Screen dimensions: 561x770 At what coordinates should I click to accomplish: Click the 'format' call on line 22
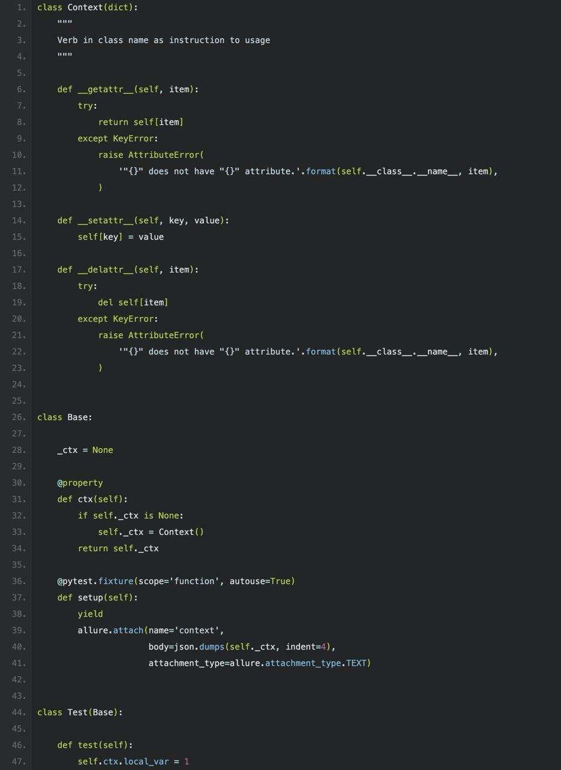coord(321,352)
